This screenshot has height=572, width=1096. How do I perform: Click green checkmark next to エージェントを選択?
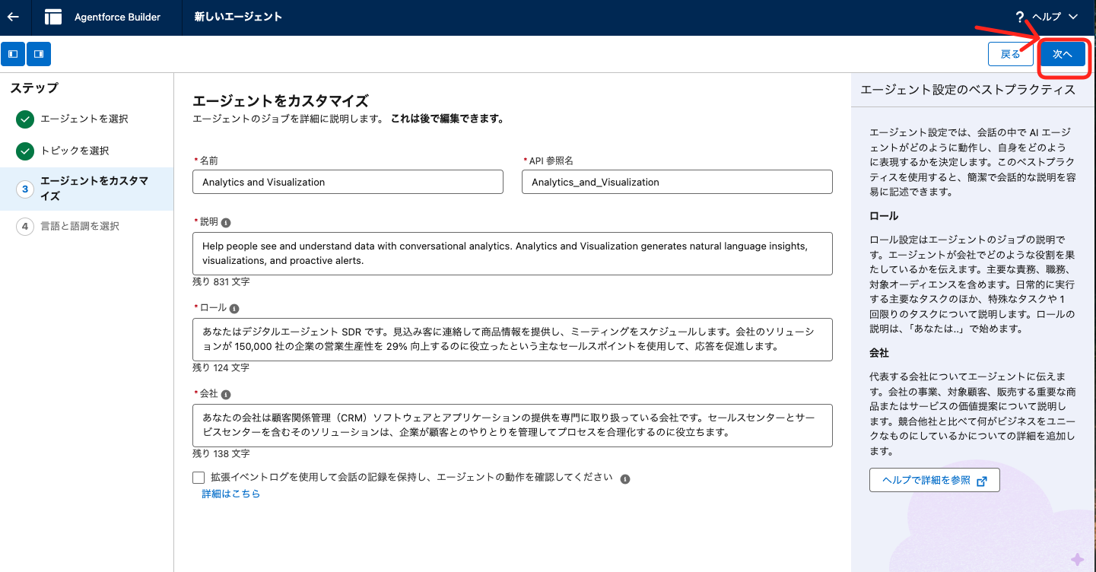coord(25,119)
